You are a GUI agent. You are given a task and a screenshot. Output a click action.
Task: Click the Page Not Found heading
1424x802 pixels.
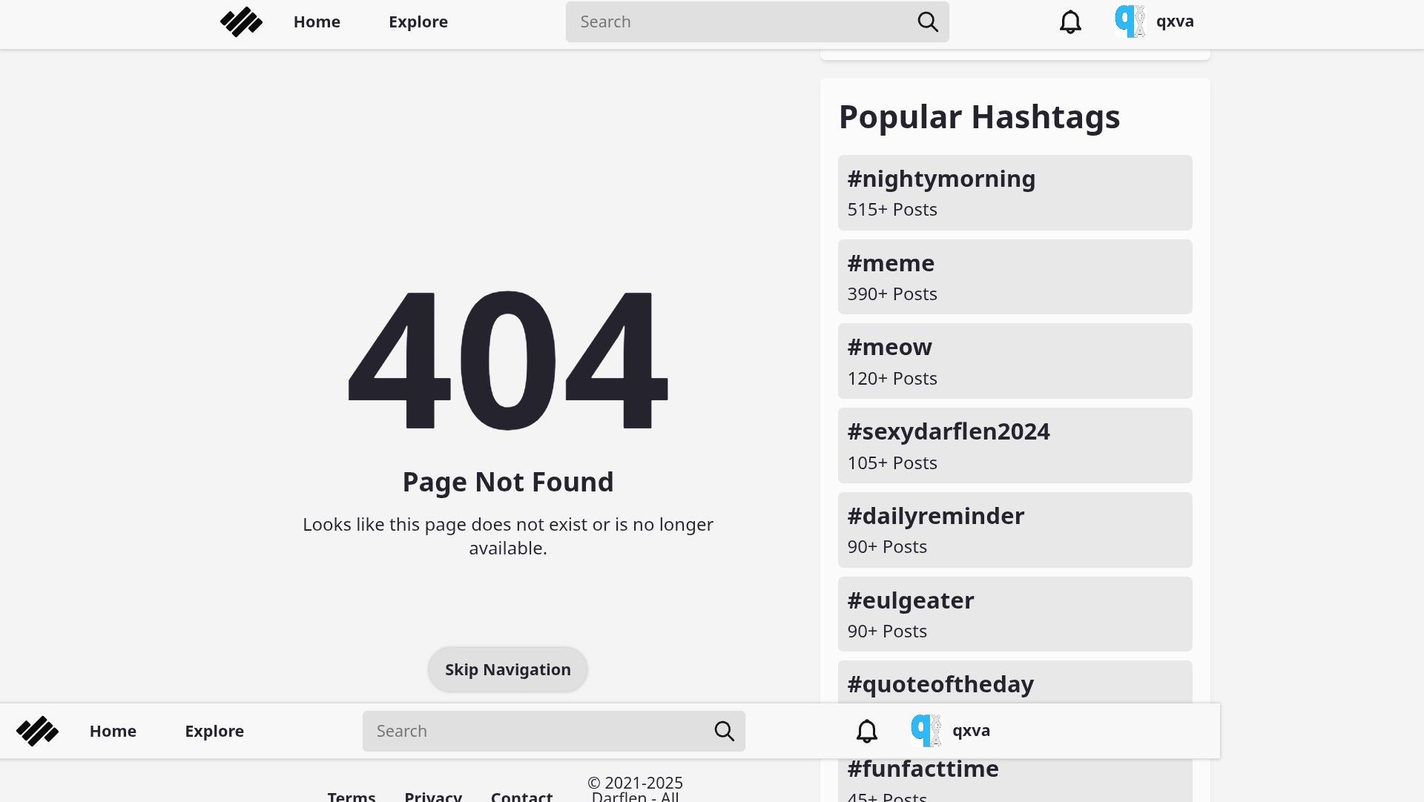pyautogui.click(x=508, y=482)
